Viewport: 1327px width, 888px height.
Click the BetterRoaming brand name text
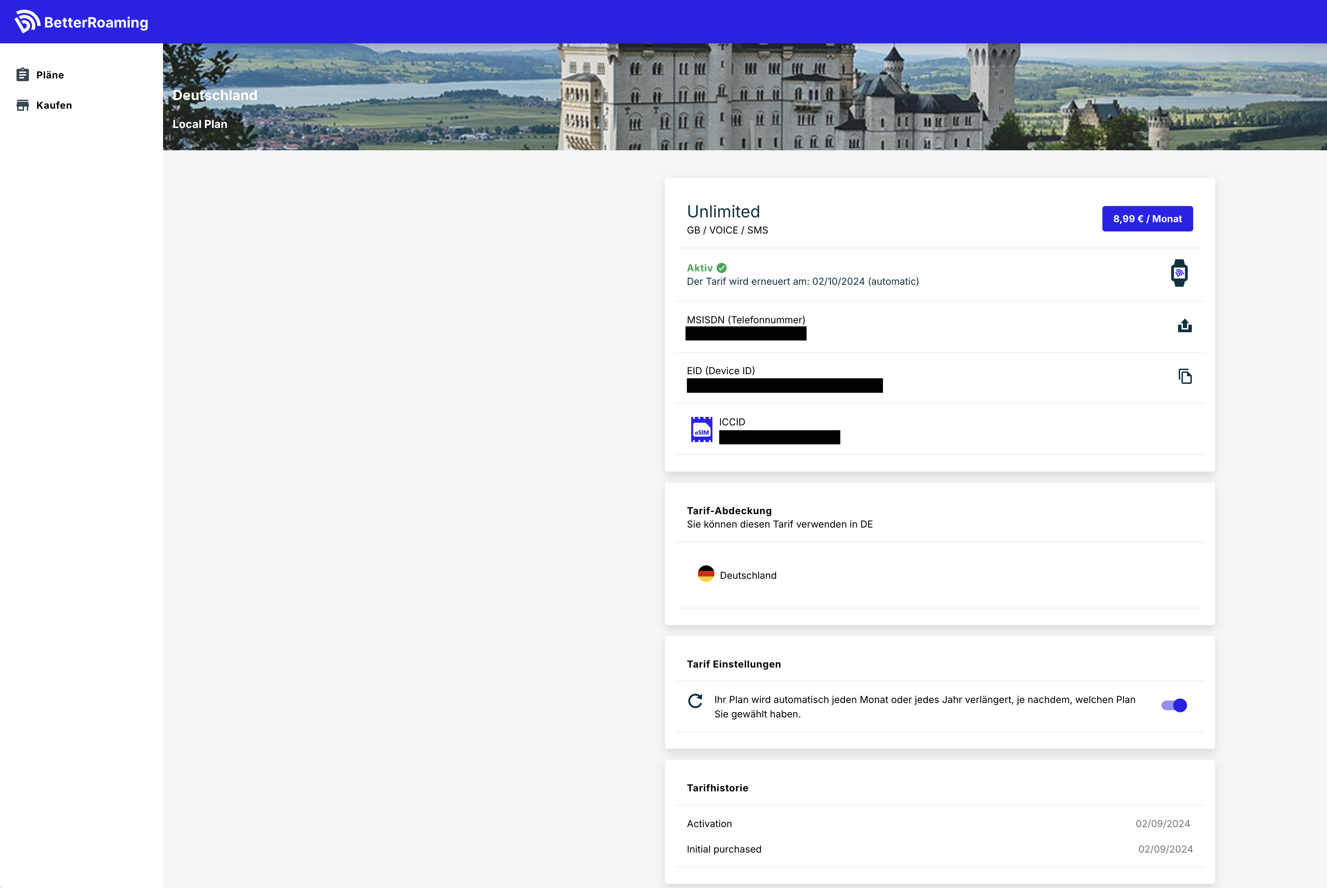[96, 23]
